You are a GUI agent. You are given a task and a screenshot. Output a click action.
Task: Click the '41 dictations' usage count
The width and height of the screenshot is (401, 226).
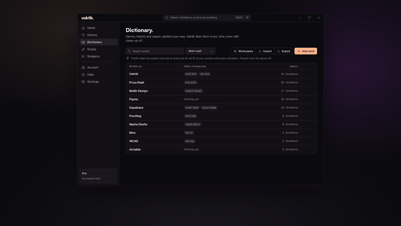pyautogui.click(x=289, y=74)
